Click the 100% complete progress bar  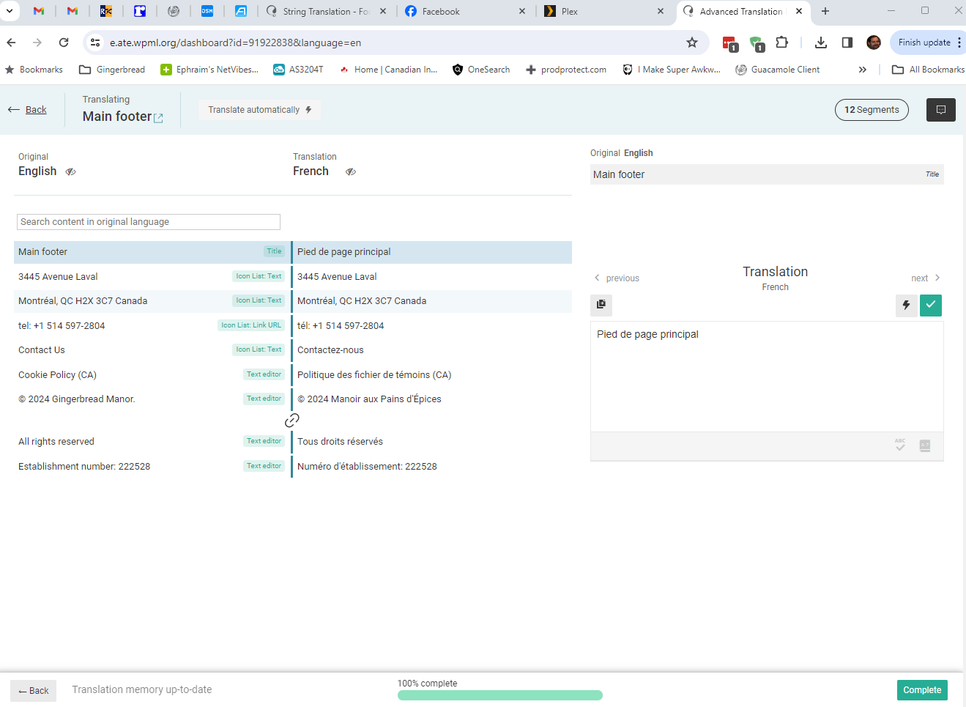(499, 695)
